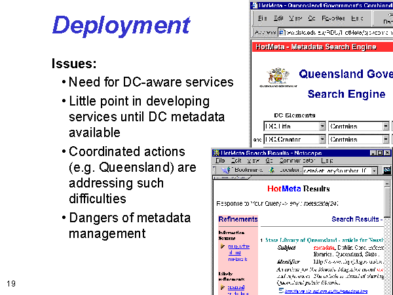Click the 'Dangers of metadata management' bullet

[x=130, y=226]
